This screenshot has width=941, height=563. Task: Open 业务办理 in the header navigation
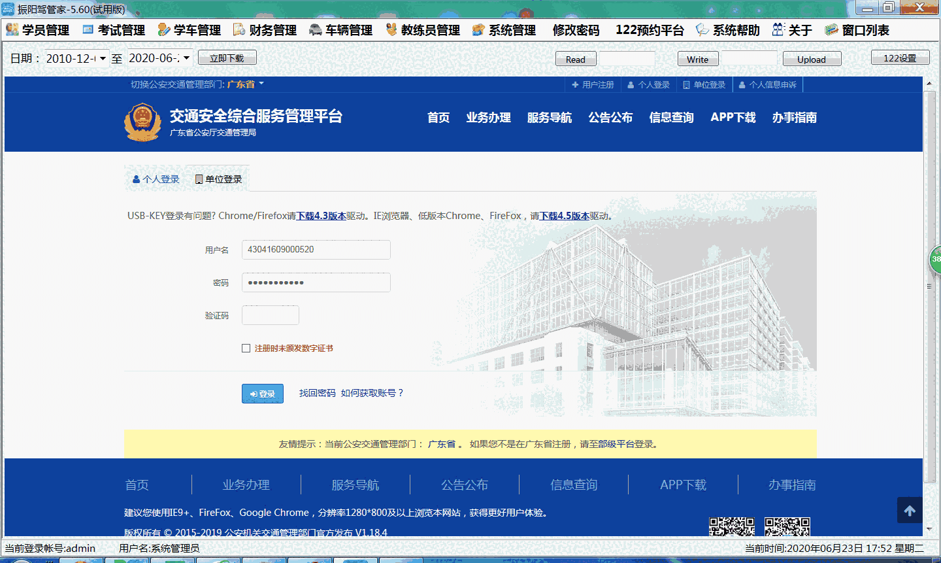[489, 118]
